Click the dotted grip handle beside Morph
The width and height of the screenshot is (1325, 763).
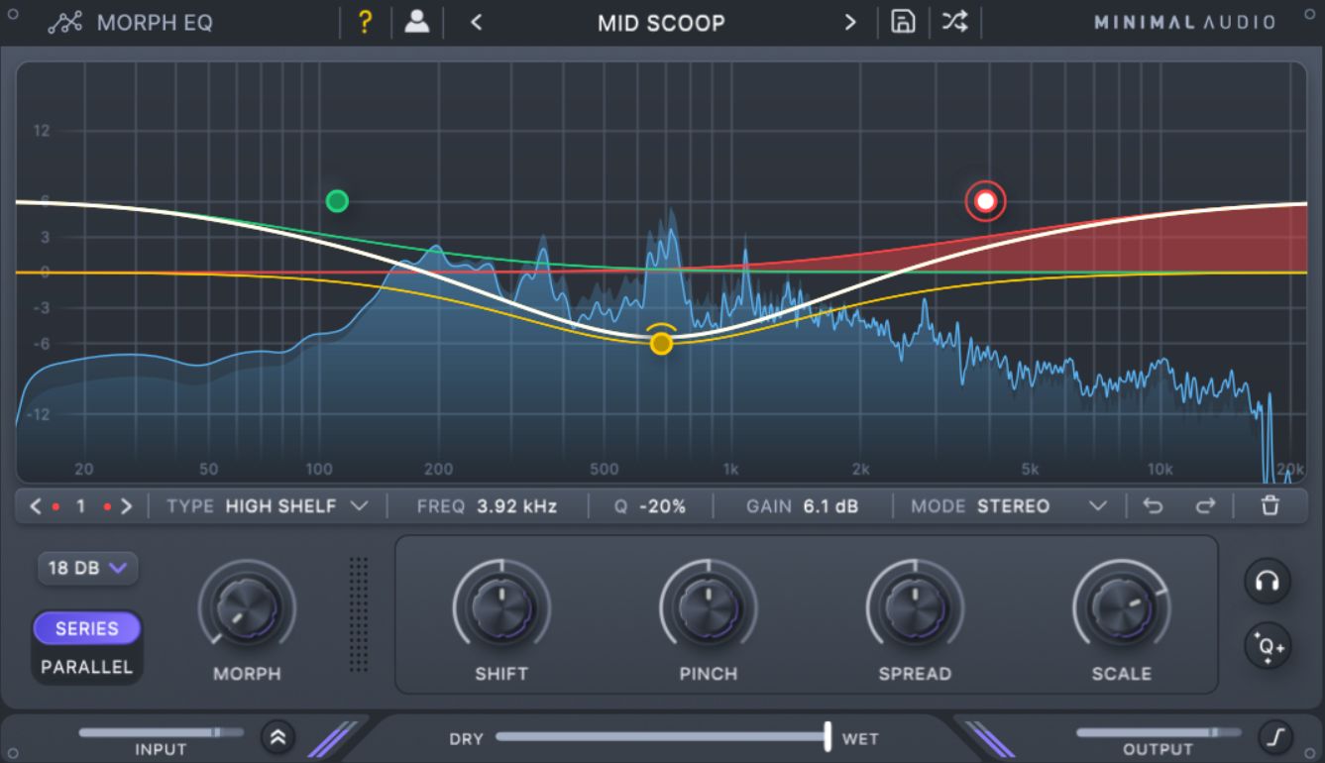click(x=359, y=614)
